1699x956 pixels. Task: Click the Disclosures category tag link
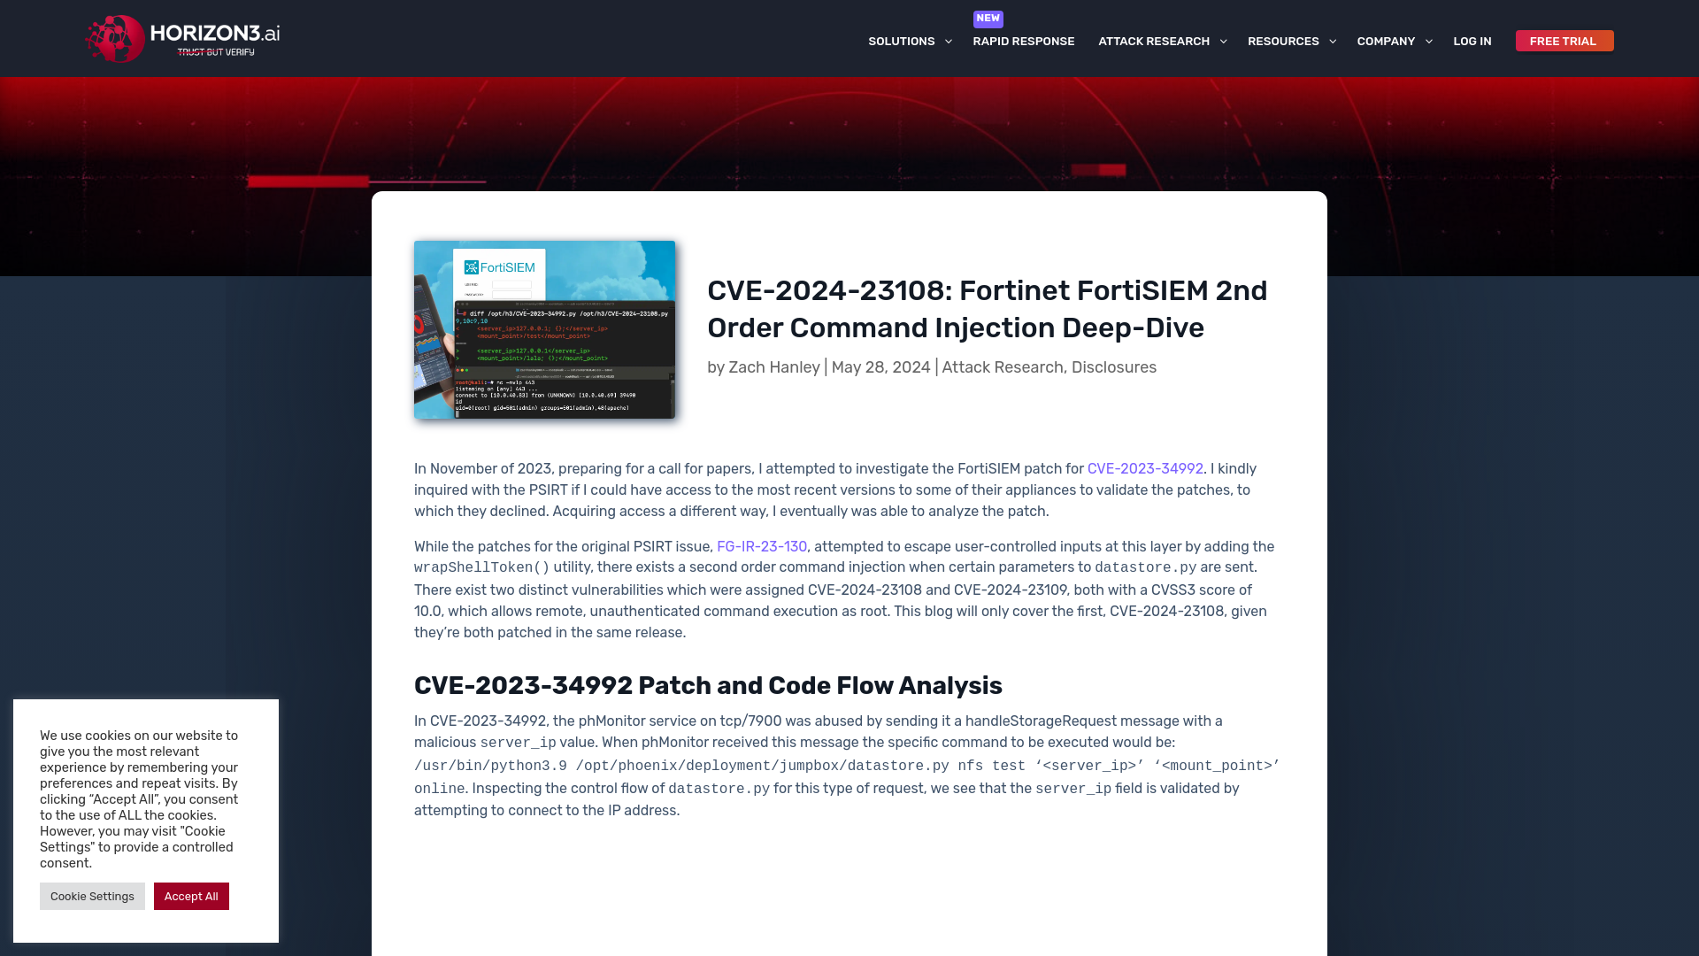[1114, 366]
